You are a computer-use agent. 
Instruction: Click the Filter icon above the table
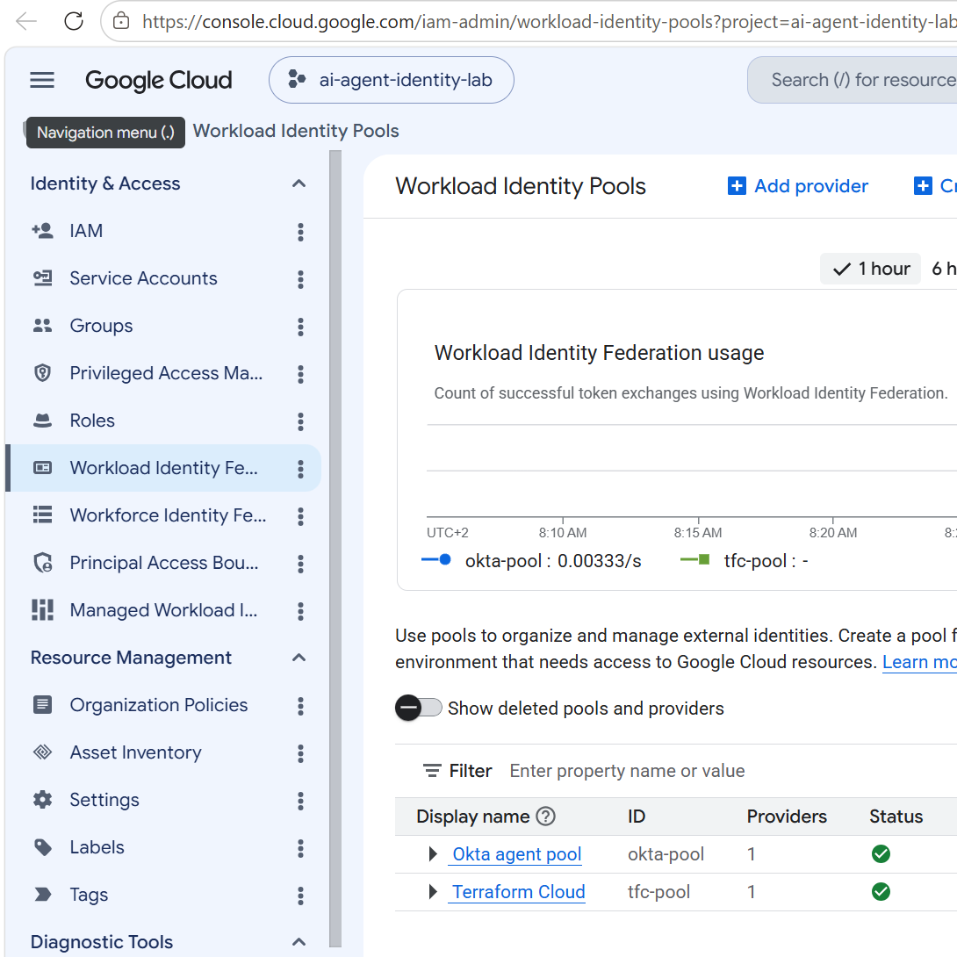tap(432, 771)
